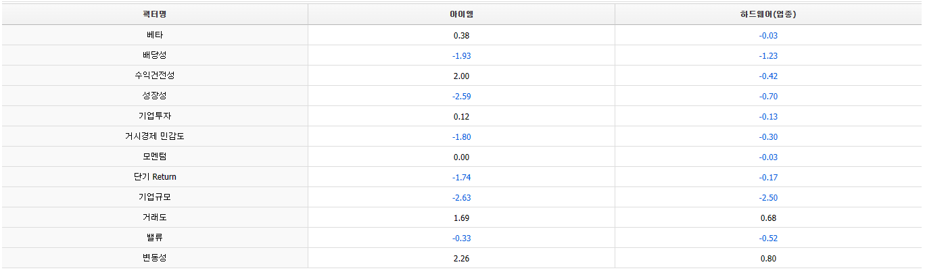Click the 0.00 value for 모멘텀

[461, 157]
